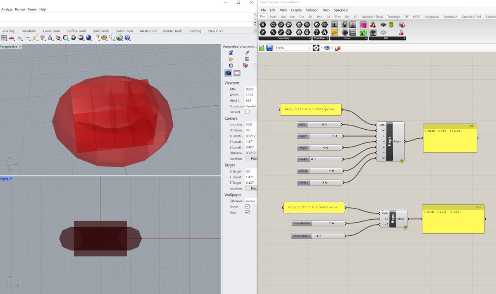Open the Curve Tools tab in Rhino
The image size is (496, 294).
(x=52, y=31)
